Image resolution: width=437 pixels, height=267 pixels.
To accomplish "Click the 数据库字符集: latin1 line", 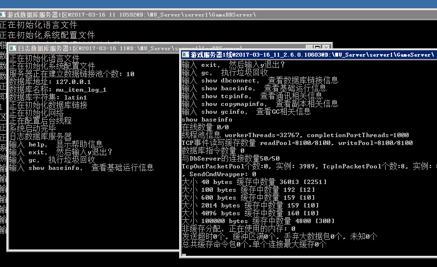I will point(48,98).
